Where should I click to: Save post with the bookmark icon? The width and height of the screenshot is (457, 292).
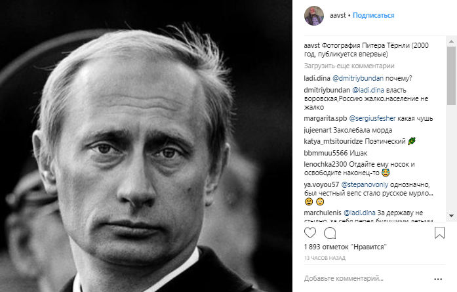pyautogui.click(x=441, y=233)
